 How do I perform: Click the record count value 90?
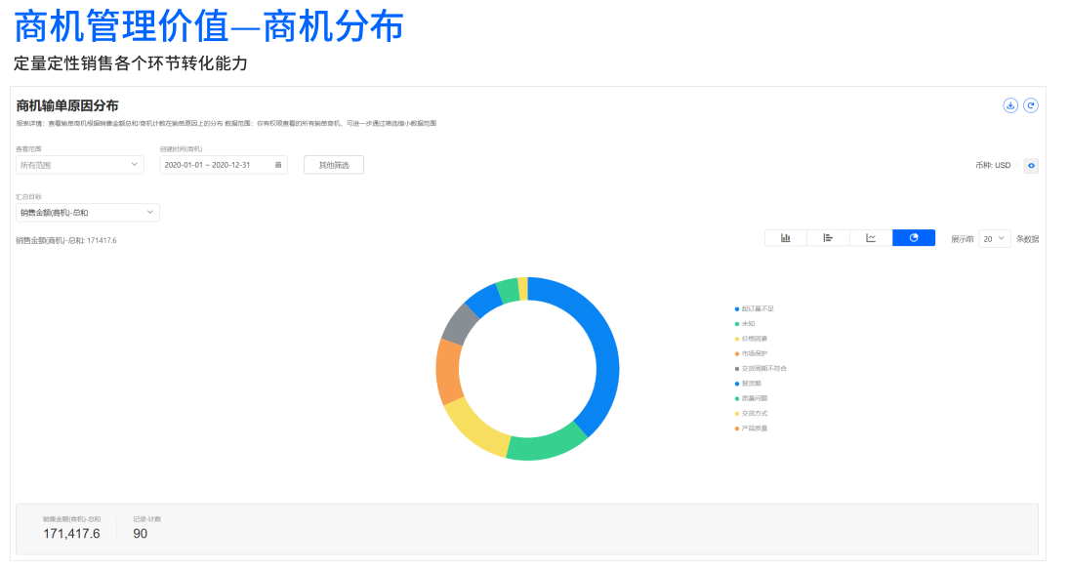tap(140, 534)
